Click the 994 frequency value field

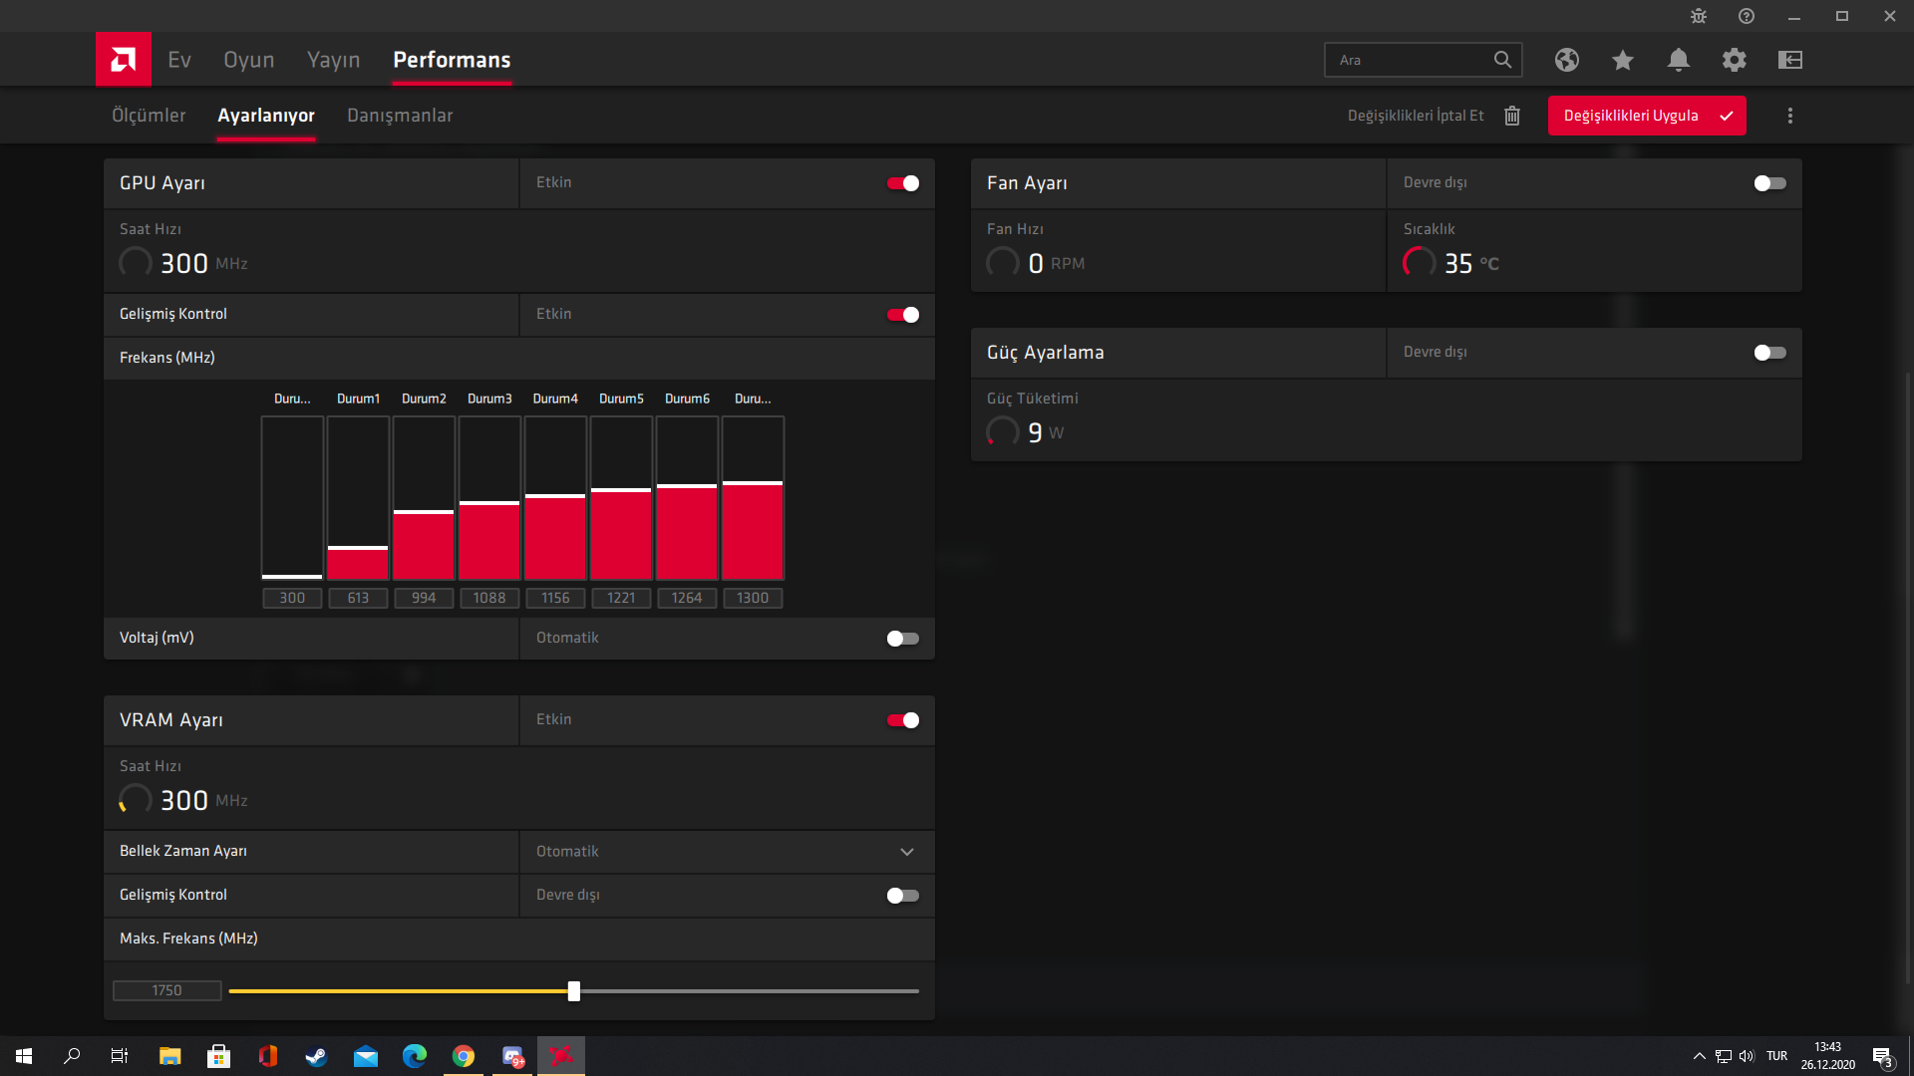coord(424,598)
